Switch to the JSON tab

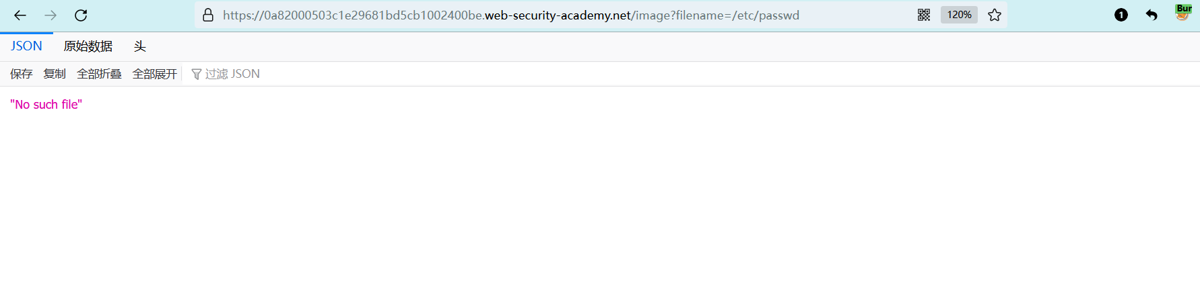click(x=26, y=46)
